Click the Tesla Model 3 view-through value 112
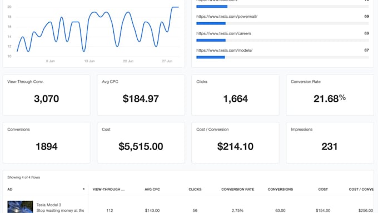The height and width of the screenshot is (213, 378). pyautogui.click(x=110, y=211)
